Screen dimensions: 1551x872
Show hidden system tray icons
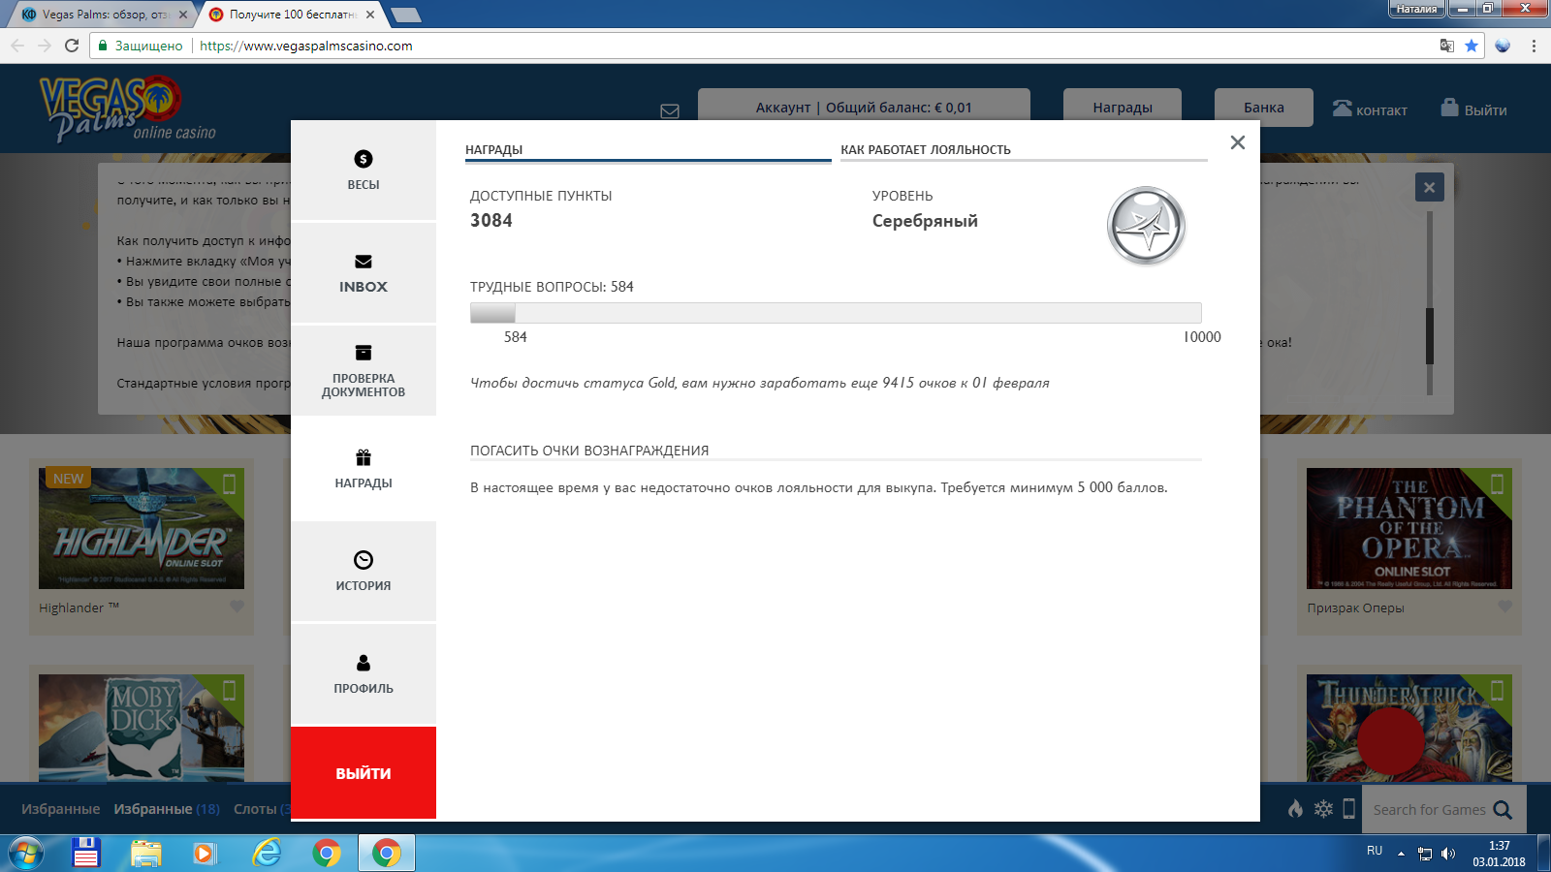[x=1400, y=854]
